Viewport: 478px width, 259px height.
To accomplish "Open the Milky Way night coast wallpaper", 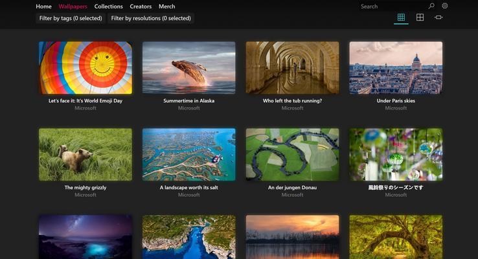I will 85,237.
